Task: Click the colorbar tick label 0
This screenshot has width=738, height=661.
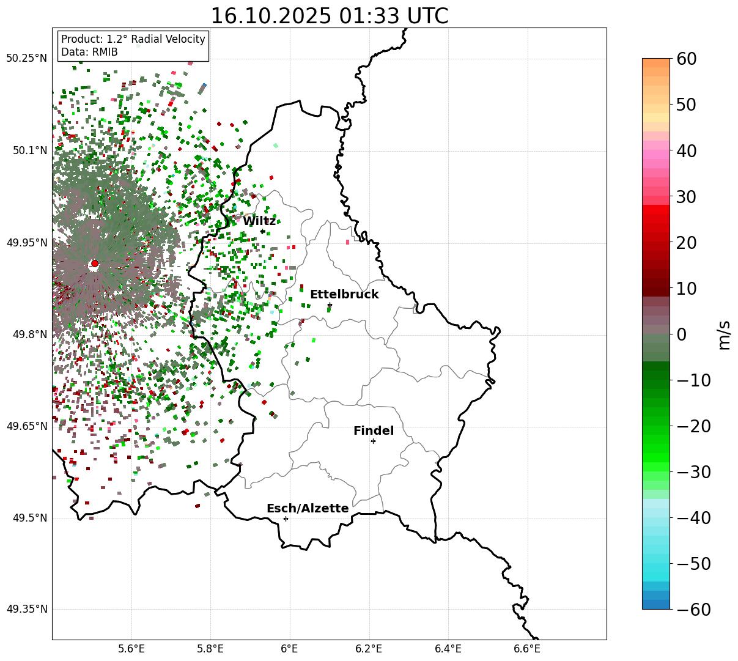Action: pos(681,334)
